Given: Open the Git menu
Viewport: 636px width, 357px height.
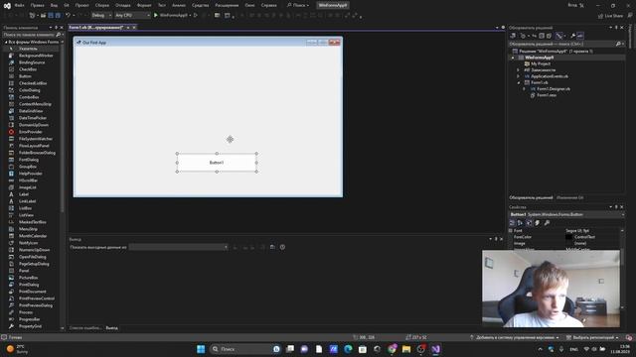Looking at the screenshot, I should coord(67,5).
